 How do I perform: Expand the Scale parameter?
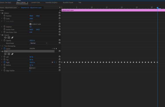(2, 18)
